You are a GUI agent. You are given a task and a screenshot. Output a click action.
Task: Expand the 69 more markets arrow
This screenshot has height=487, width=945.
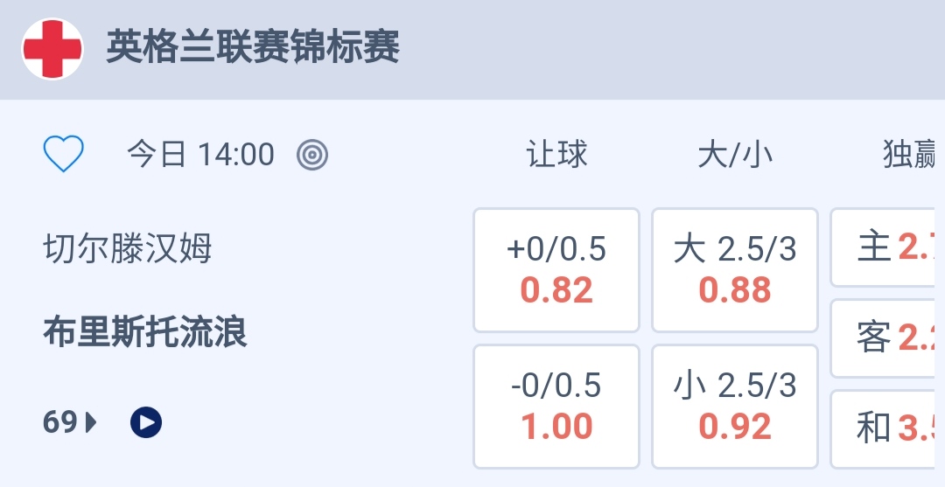(91, 423)
